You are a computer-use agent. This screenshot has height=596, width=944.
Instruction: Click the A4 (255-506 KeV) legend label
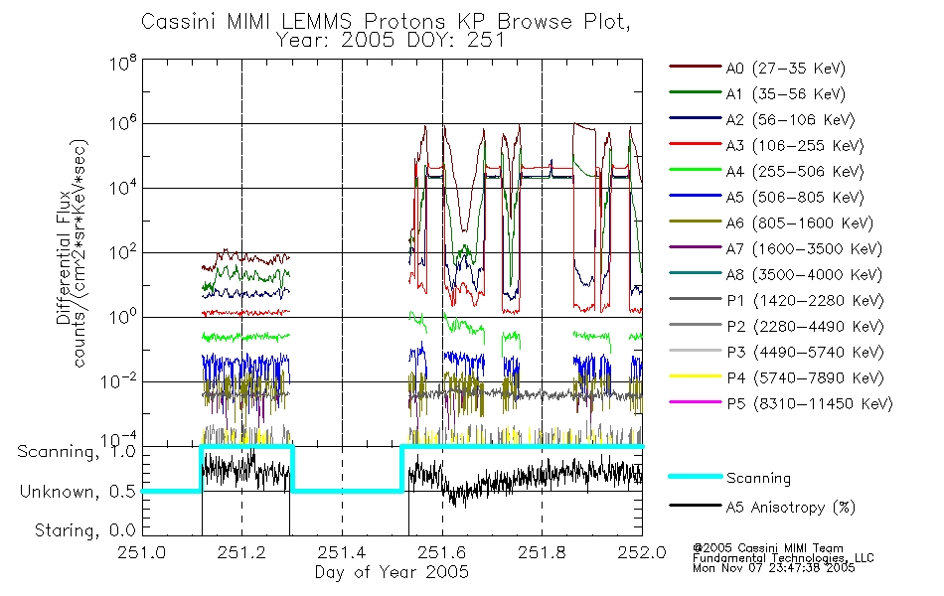click(795, 172)
